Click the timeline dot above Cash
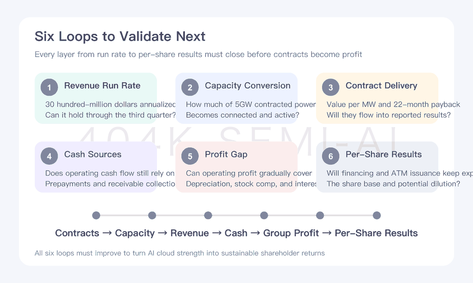 pos(264,215)
